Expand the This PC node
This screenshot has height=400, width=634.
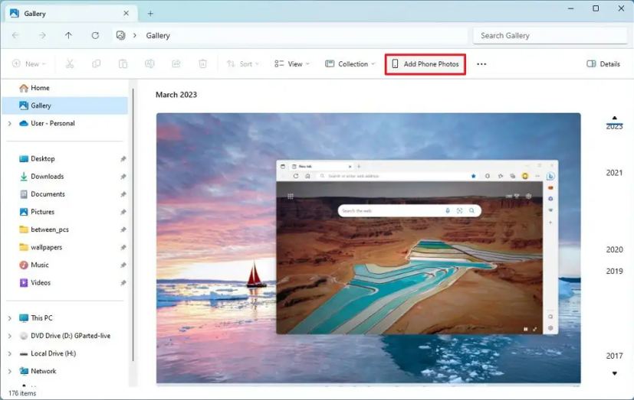10,318
